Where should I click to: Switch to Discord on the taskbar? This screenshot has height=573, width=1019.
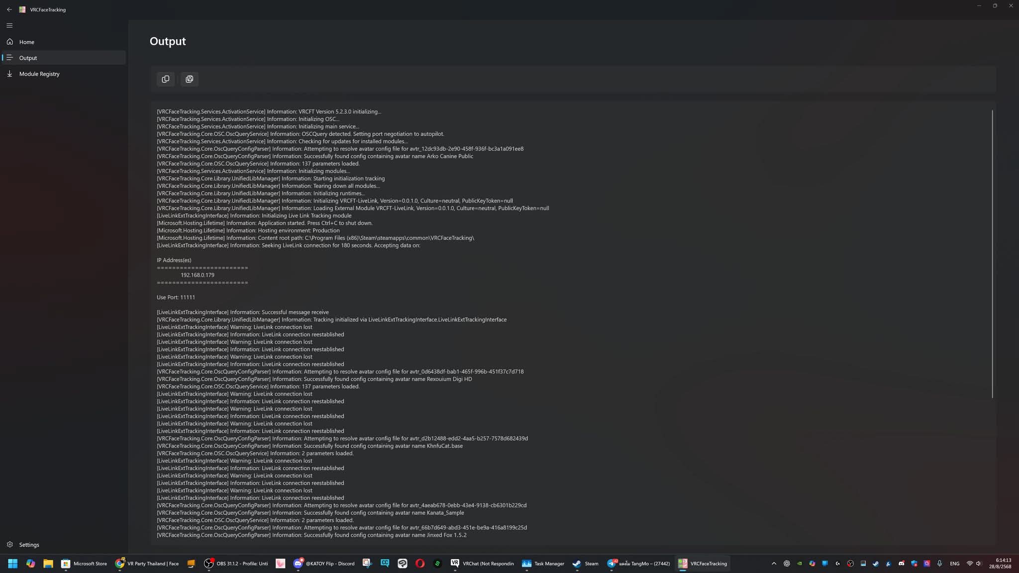coord(324,564)
